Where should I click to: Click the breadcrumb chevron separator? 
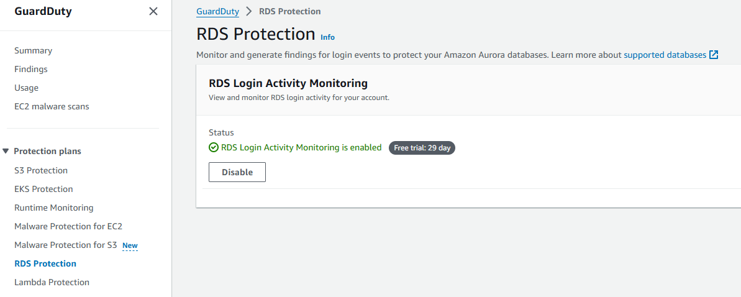pyautogui.click(x=249, y=11)
